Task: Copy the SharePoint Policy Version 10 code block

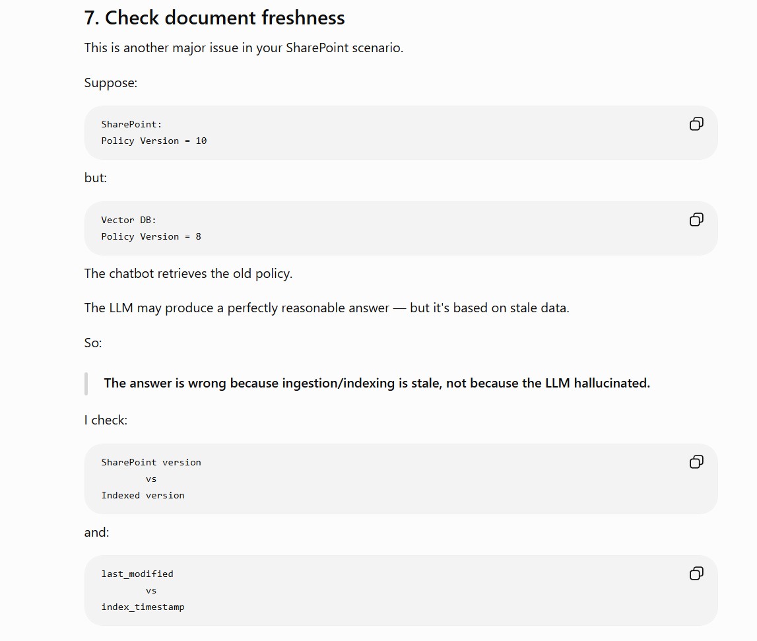Action: coord(696,124)
